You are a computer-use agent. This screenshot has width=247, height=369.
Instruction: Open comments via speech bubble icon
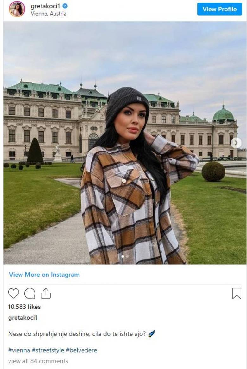coord(30,294)
